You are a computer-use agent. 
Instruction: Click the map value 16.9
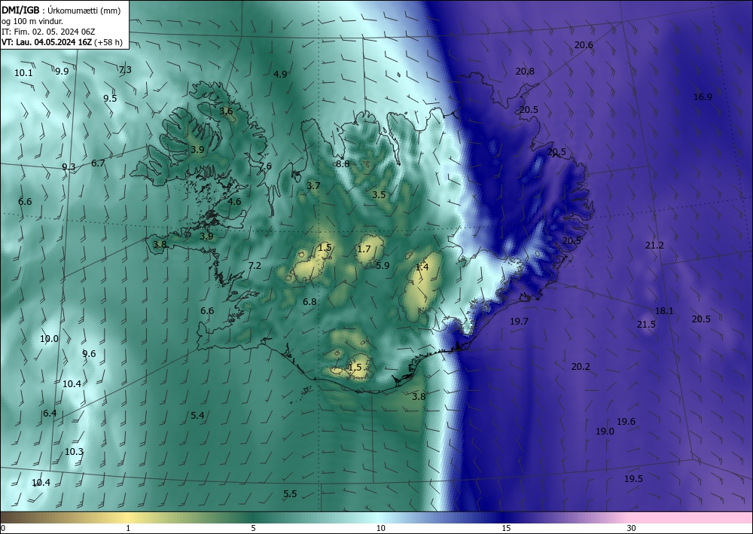(x=703, y=97)
